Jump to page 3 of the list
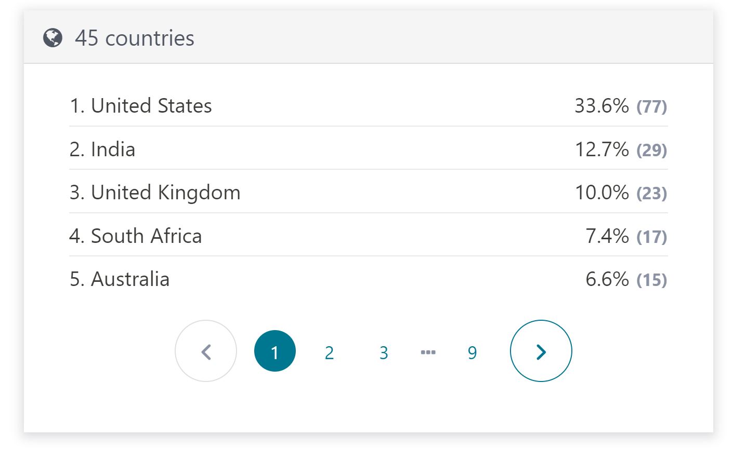 click(x=384, y=352)
